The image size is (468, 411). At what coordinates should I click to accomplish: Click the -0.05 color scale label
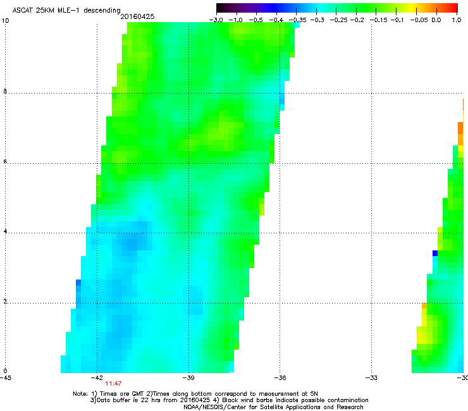[x=419, y=20]
